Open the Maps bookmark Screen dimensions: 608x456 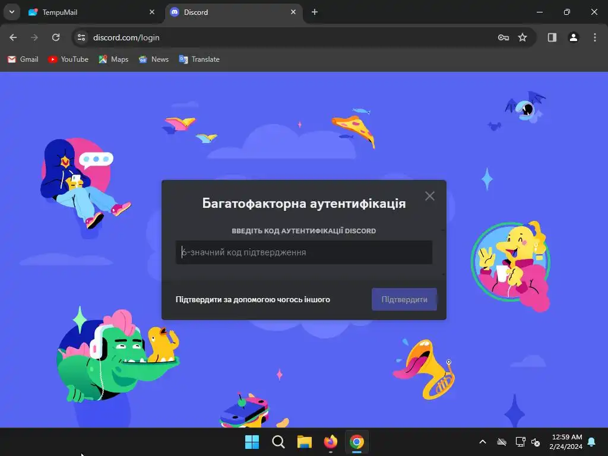click(x=113, y=59)
